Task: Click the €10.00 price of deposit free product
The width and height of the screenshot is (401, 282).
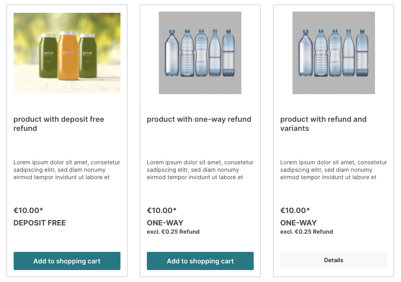Action: [28, 211]
